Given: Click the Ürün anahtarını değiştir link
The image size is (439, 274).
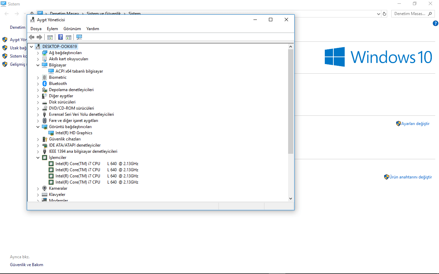Looking at the screenshot, I should pyautogui.click(x=411, y=177).
